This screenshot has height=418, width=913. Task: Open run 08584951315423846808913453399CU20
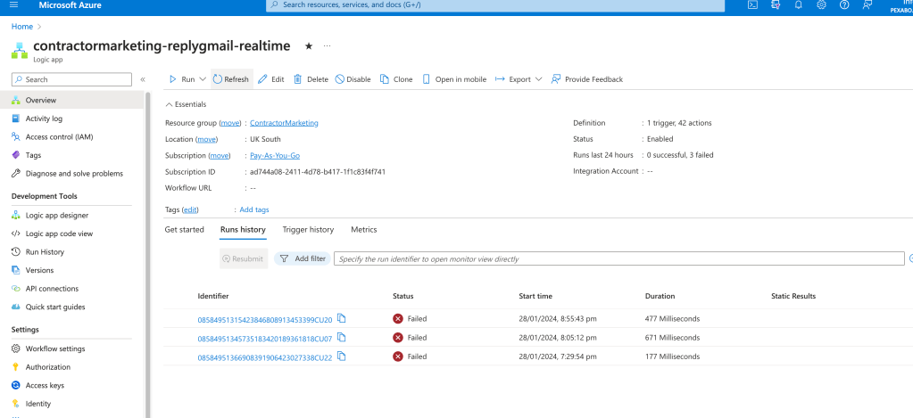point(265,319)
